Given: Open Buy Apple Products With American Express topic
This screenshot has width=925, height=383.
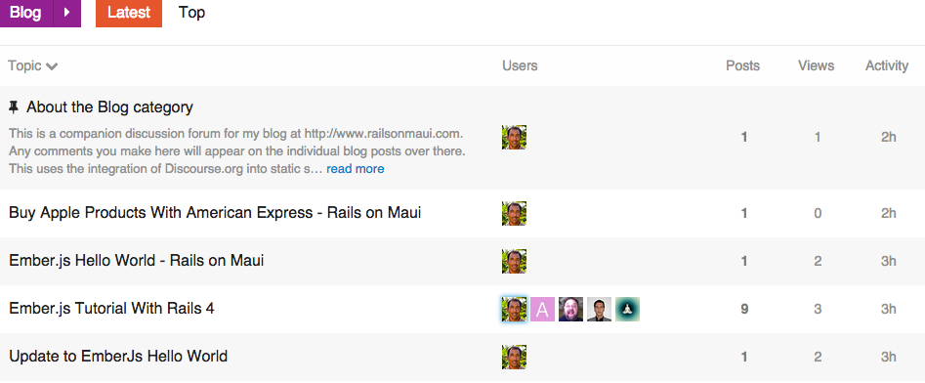Looking at the screenshot, I should (x=215, y=212).
